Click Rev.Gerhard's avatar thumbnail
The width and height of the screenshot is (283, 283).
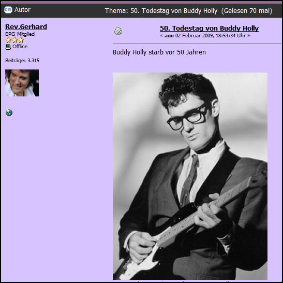point(22,83)
